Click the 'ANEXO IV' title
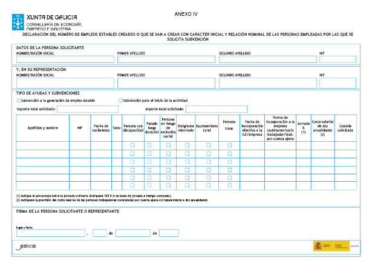The width and height of the screenshot is (372, 266). coord(186,14)
